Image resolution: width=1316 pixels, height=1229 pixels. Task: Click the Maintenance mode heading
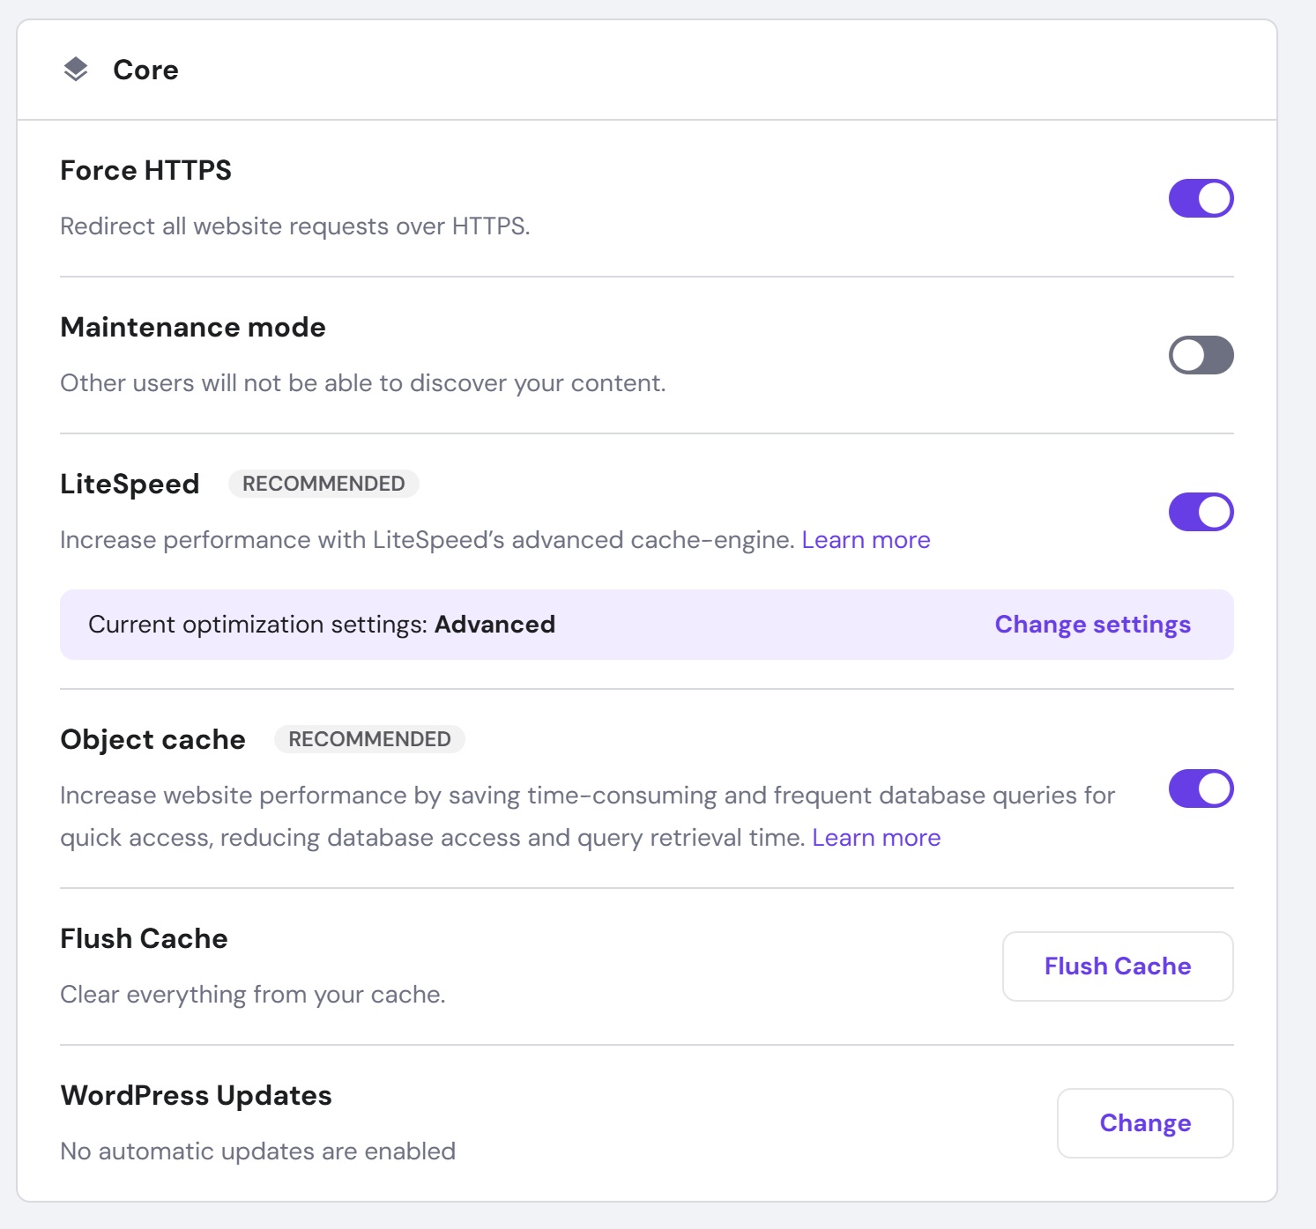pyautogui.click(x=193, y=327)
